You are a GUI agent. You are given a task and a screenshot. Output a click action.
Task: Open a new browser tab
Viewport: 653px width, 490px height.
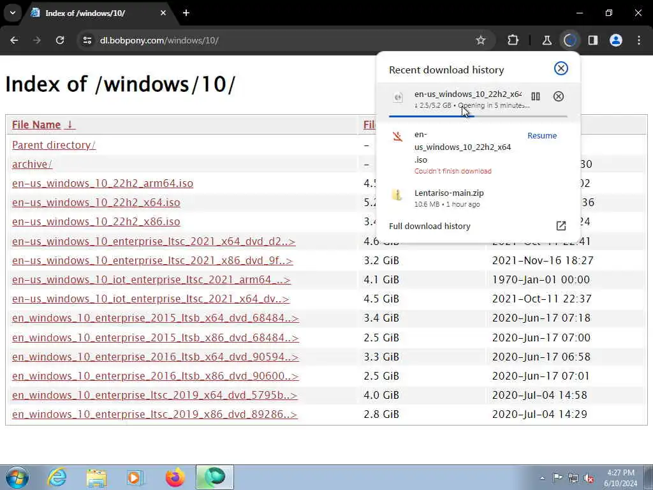186,13
